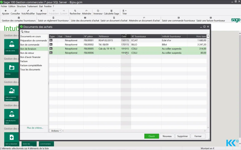Image resolution: width=241 pixels, height=150 pixels.
Task: Click the Plus de critères link
Action: [x=35, y=128]
